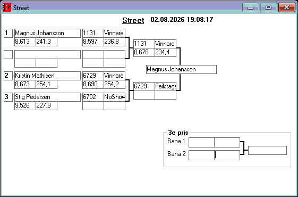Click the Kristin Mathisen name field
Viewport: 298px width, 197px height.
[47, 76]
